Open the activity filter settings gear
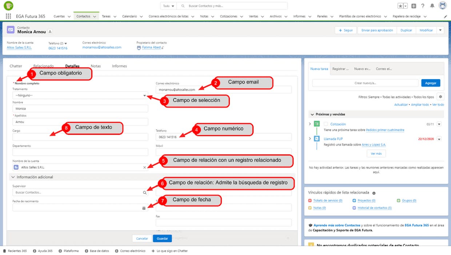The height and width of the screenshot is (255, 451). [440, 97]
